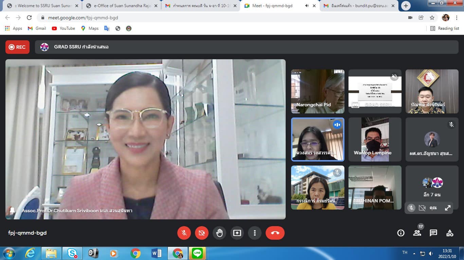Raise hand in the meeting

tap(219, 233)
